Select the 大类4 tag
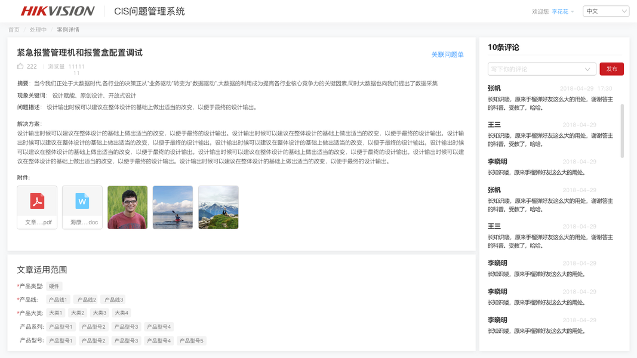637x358 pixels. [121, 313]
